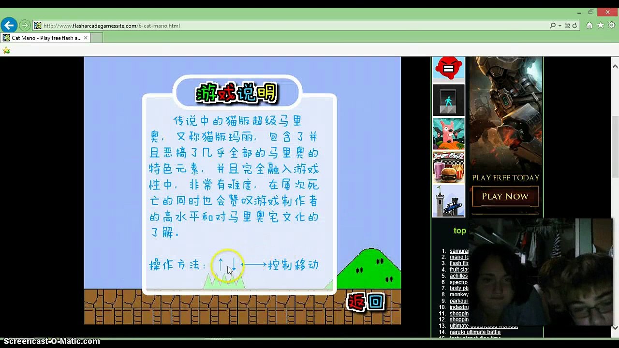Click the PLAY FREE TODAY ad text
The image size is (619, 348).
pyautogui.click(x=506, y=177)
